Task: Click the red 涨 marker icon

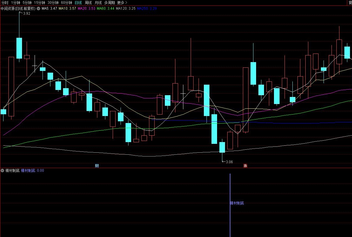Action: tap(245, 166)
